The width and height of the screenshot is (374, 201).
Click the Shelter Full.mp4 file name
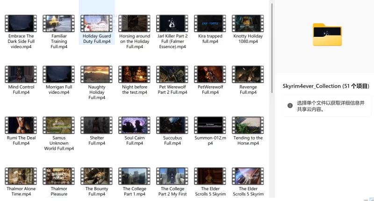point(97,140)
